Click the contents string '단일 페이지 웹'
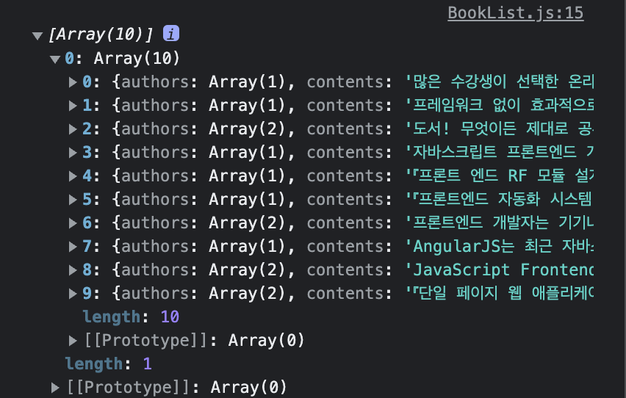 [x=499, y=294]
